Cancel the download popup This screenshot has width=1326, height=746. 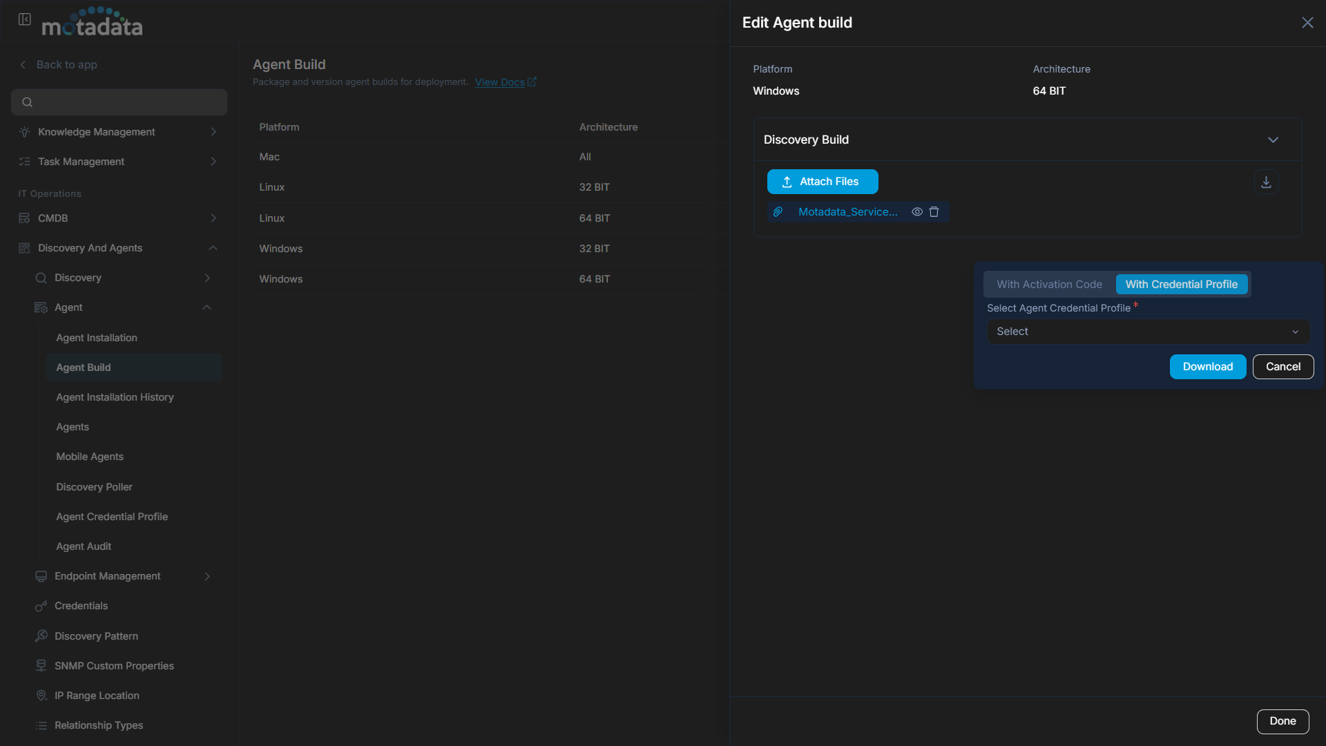click(1283, 367)
